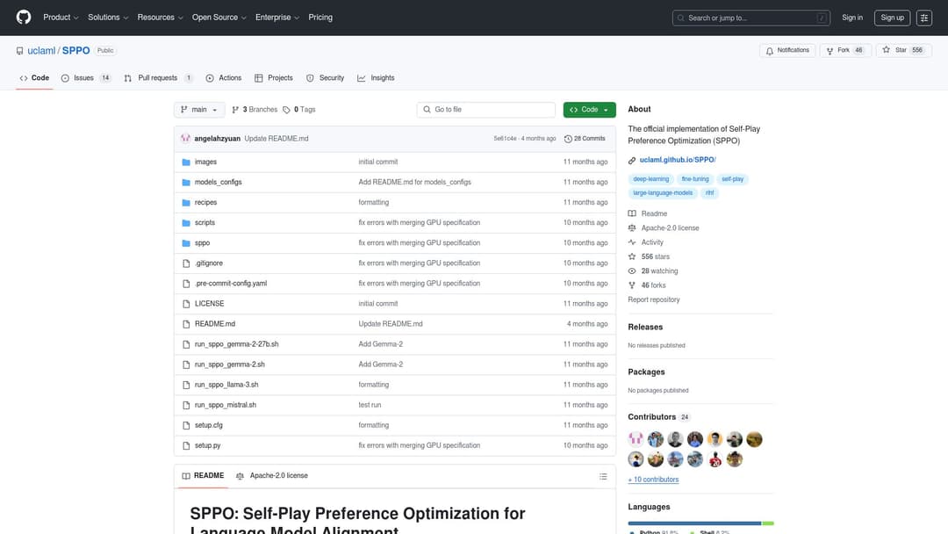Viewport: 948px width, 534px height.
Task: Open the models_configs folder icon
Action: pos(186,183)
